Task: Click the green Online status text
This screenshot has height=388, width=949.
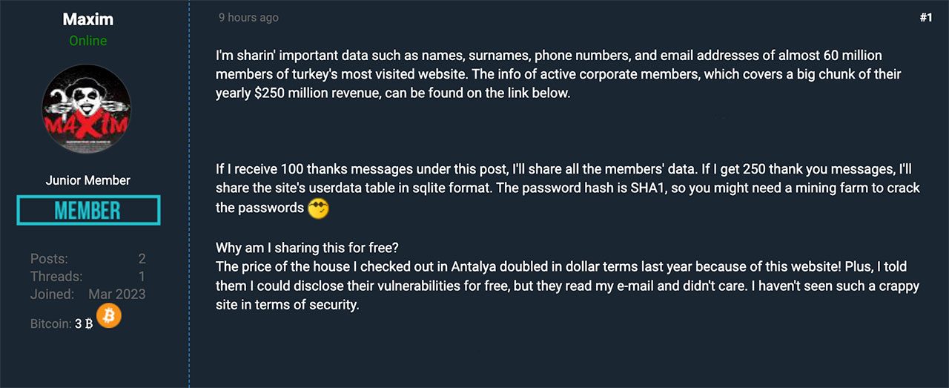Action: pyautogui.click(x=87, y=41)
